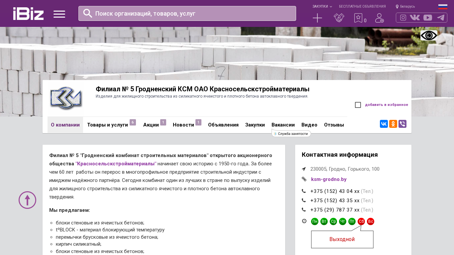Open 'Бесплатные объявления' link
The width and height of the screenshot is (454, 255).
[362, 7]
